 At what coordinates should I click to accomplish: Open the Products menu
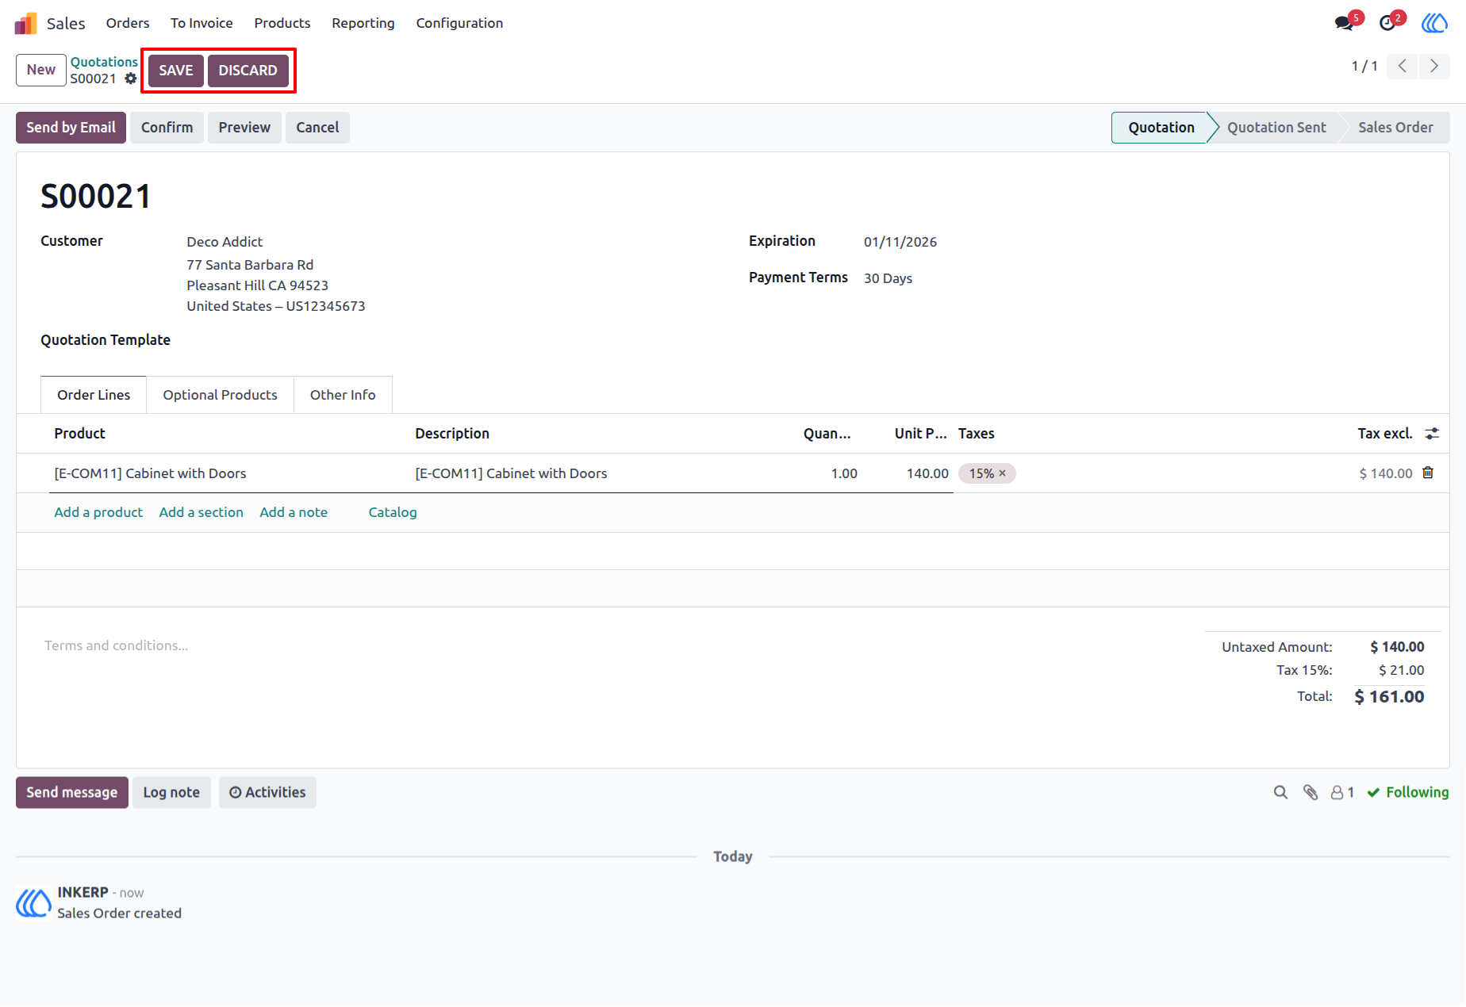point(282,23)
